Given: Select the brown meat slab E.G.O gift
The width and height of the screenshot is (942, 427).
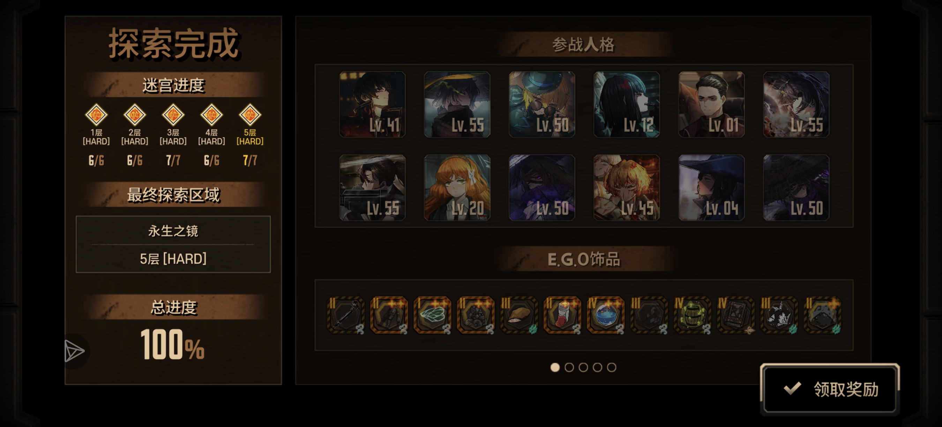Looking at the screenshot, I should [519, 315].
